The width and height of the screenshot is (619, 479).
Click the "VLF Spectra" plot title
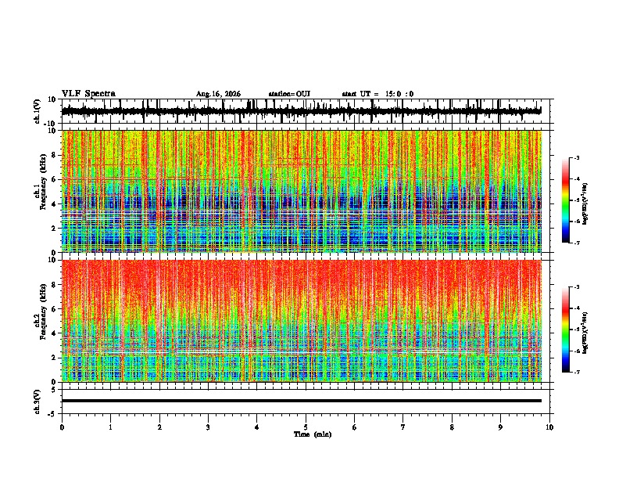88,94
